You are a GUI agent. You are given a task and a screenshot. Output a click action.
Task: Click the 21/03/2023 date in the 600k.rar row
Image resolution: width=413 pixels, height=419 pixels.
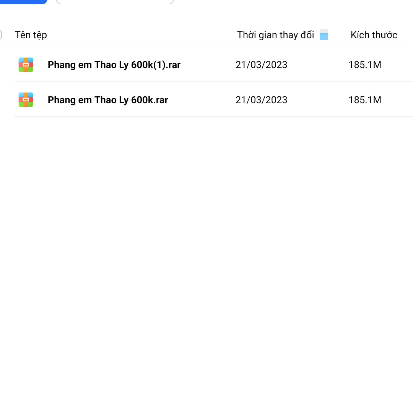[x=261, y=100]
